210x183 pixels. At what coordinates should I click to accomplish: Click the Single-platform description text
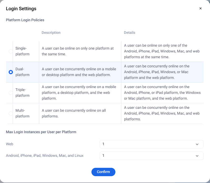click(x=78, y=51)
